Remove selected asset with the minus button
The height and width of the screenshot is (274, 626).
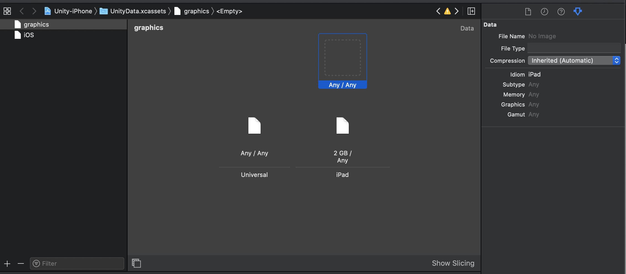click(21, 263)
